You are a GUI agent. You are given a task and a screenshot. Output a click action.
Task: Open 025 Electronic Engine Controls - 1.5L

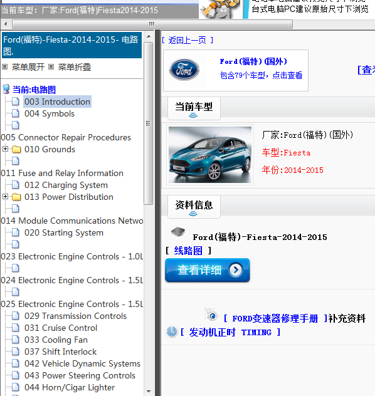72,304
